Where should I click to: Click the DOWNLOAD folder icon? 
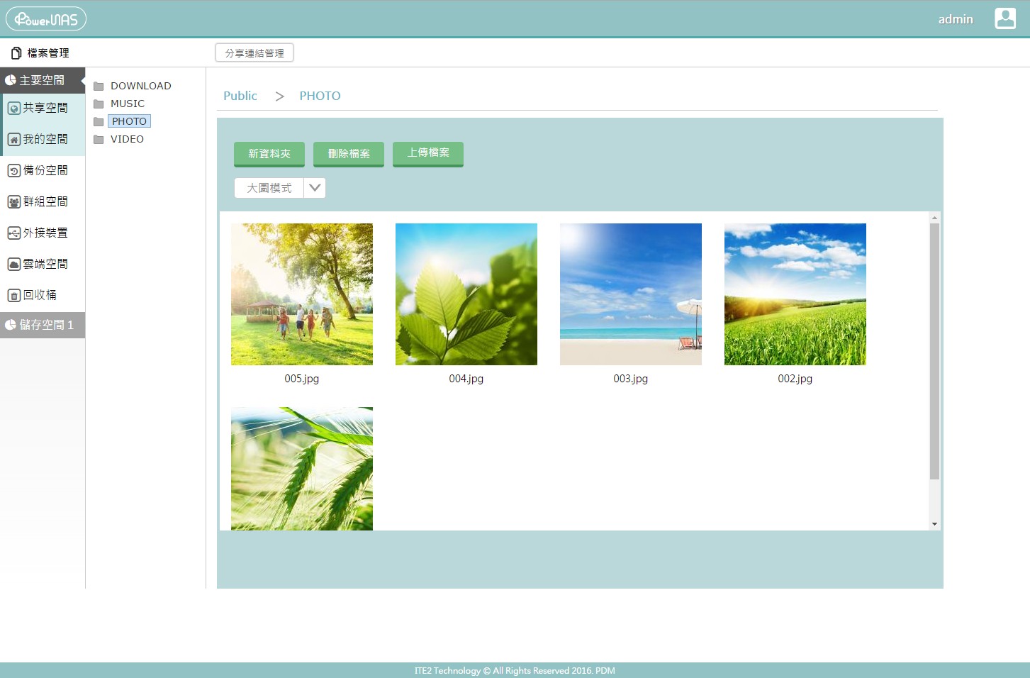coord(99,87)
